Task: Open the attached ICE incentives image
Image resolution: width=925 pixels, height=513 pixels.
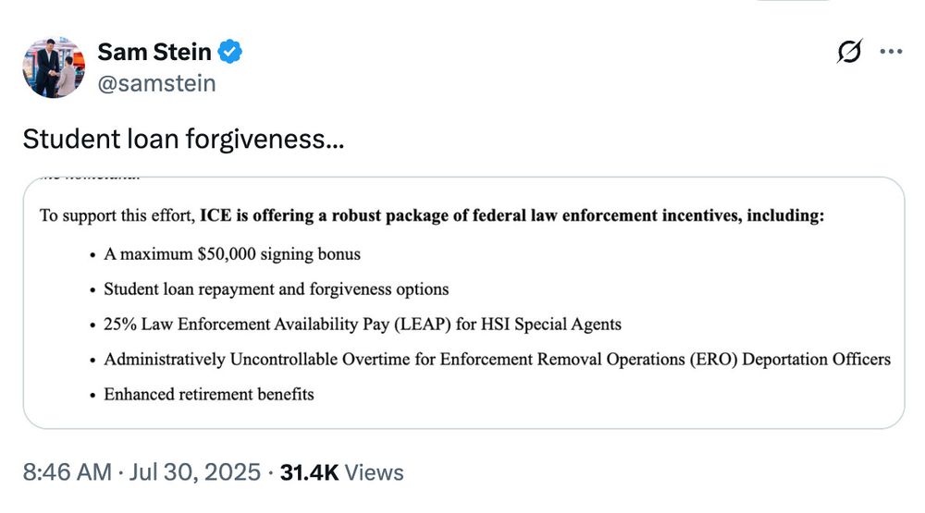Action: [463, 302]
